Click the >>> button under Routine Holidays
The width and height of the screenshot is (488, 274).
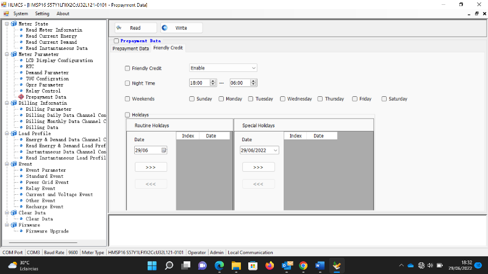[151, 167]
